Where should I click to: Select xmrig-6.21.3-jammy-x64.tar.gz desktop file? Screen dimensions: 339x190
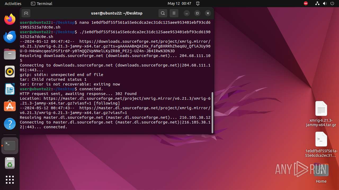click(321, 114)
